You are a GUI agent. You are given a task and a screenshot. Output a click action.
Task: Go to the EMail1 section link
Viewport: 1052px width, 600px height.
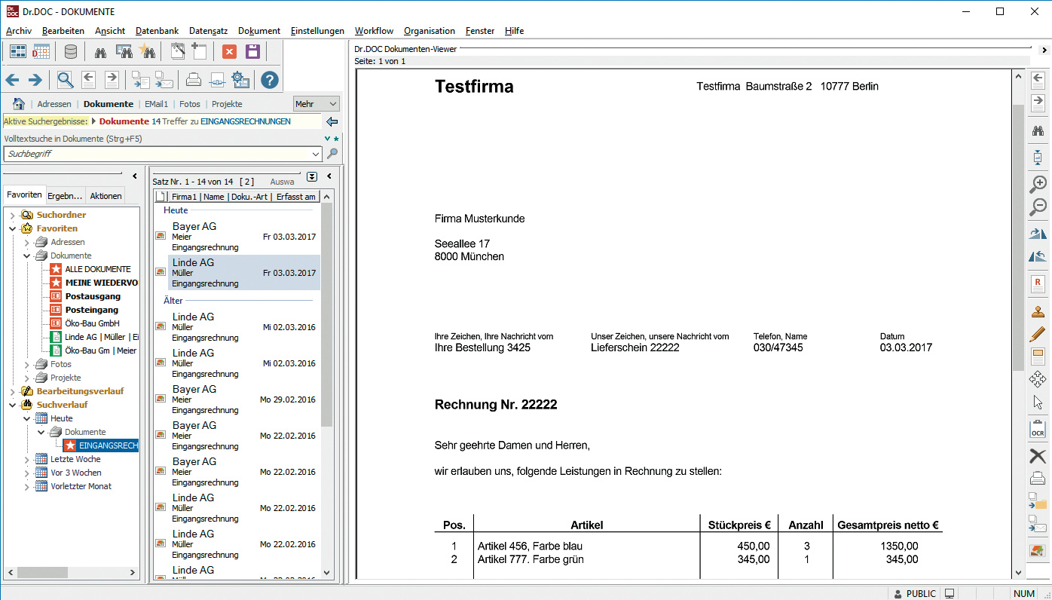[156, 104]
